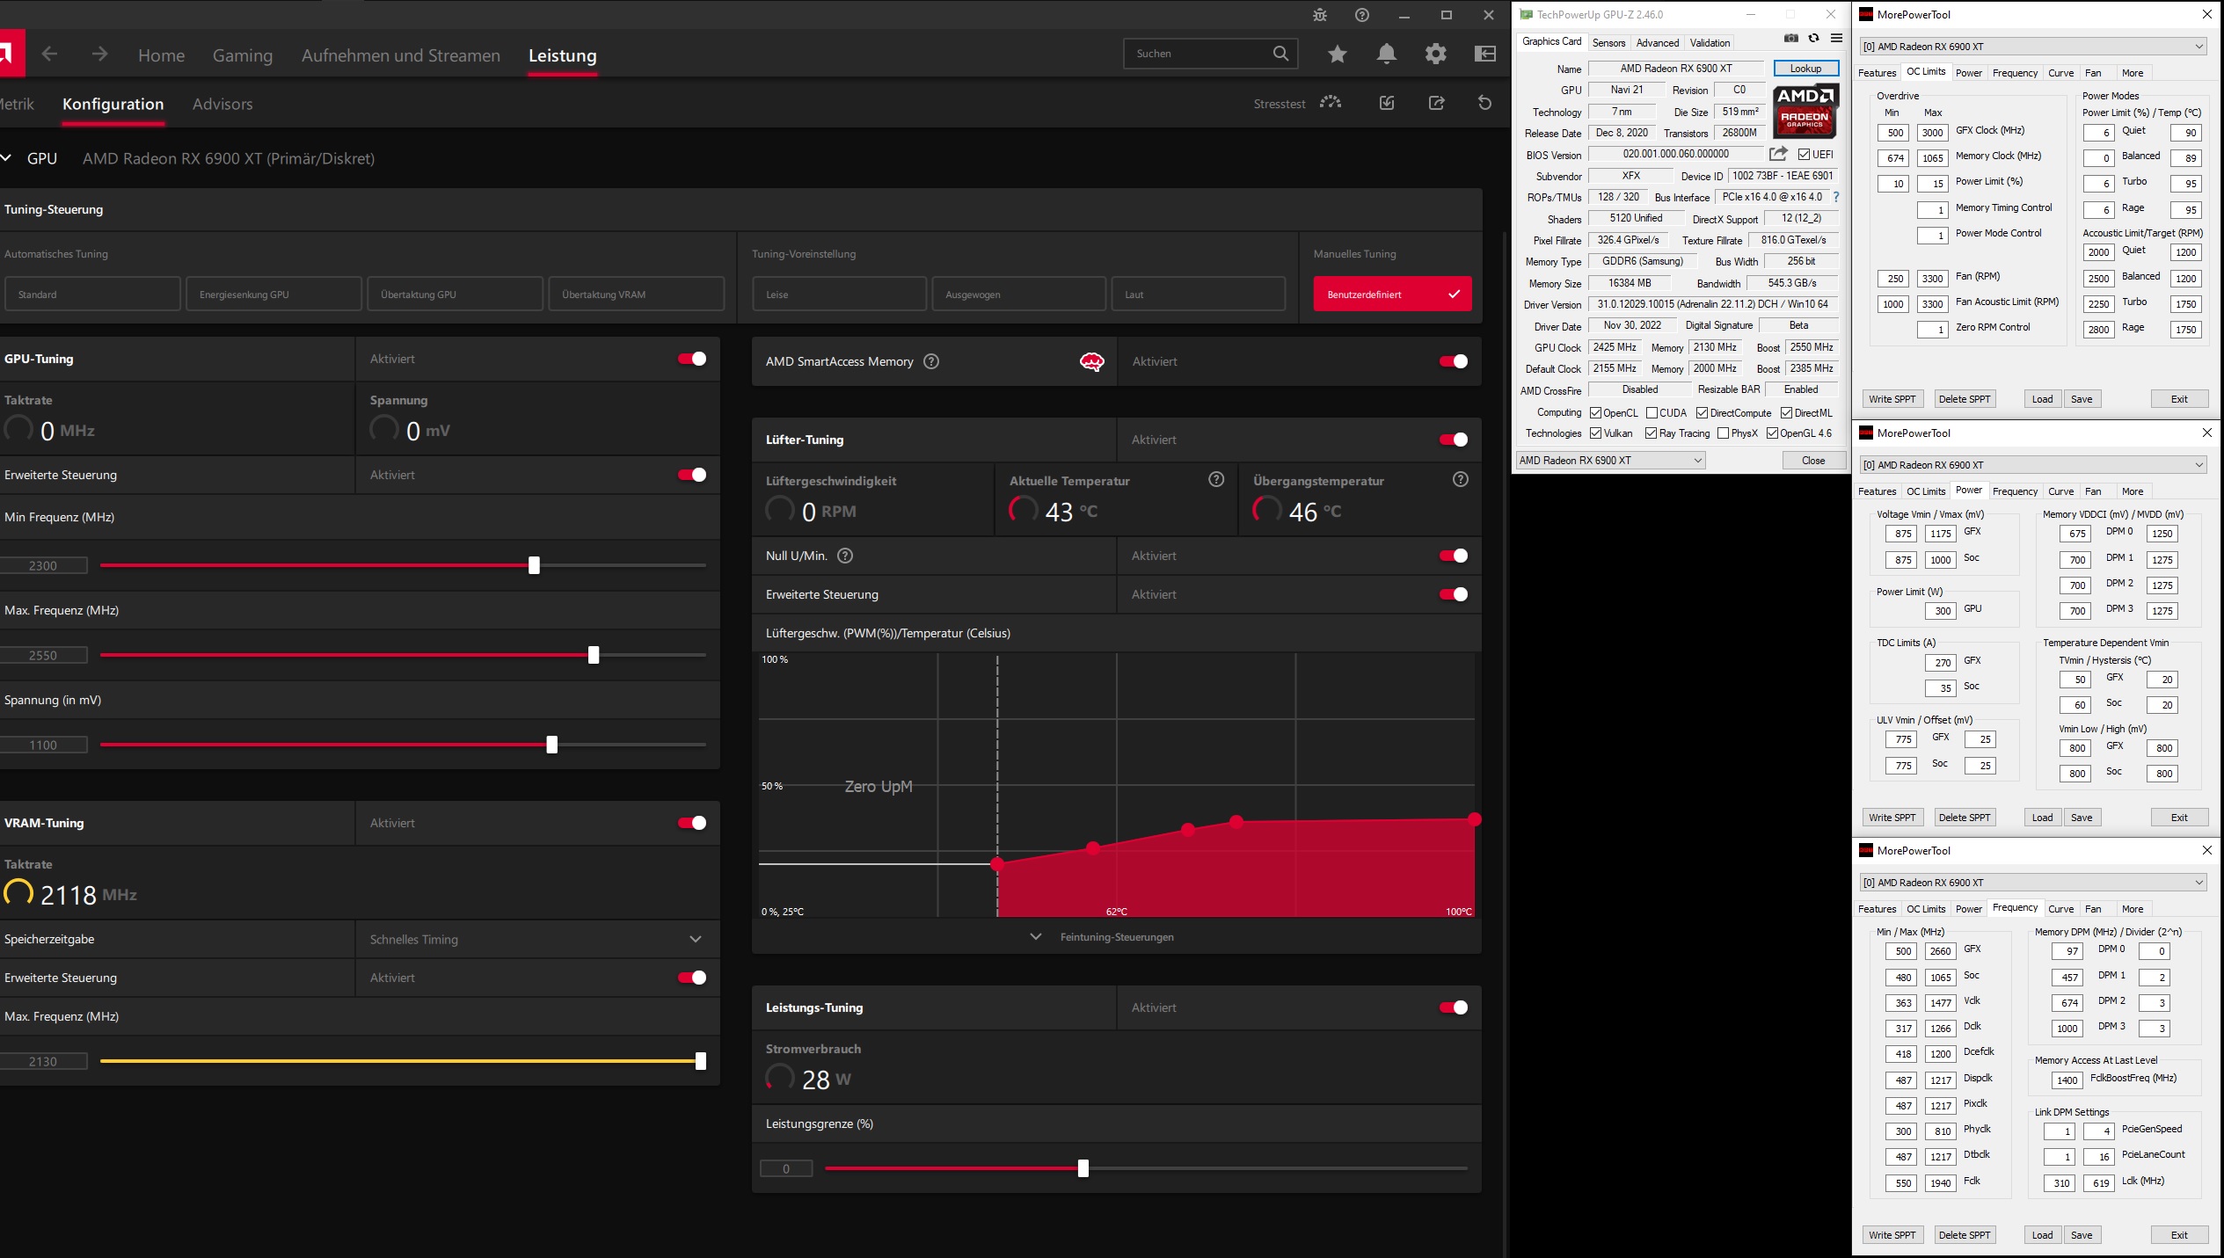Click the reset tuning arrow icon

click(1484, 103)
